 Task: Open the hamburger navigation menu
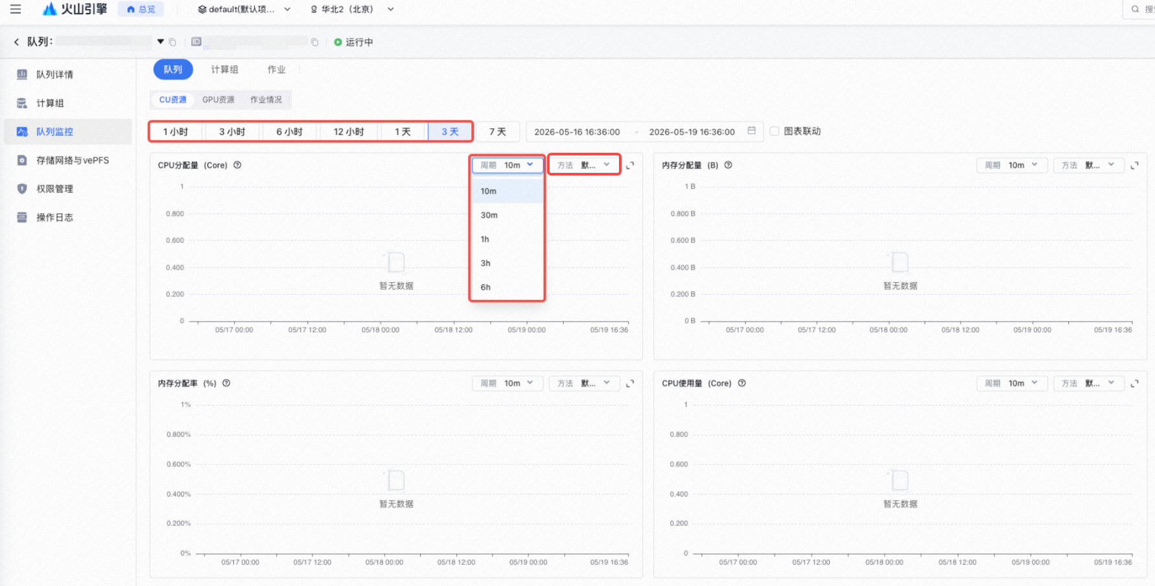pyautogui.click(x=16, y=9)
